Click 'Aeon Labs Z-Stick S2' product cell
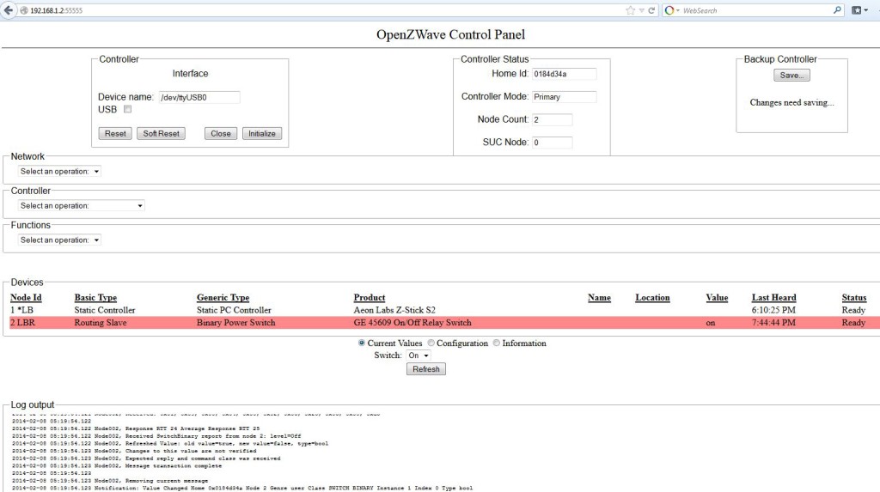The width and height of the screenshot is (880, 492). tap(394, 310)
